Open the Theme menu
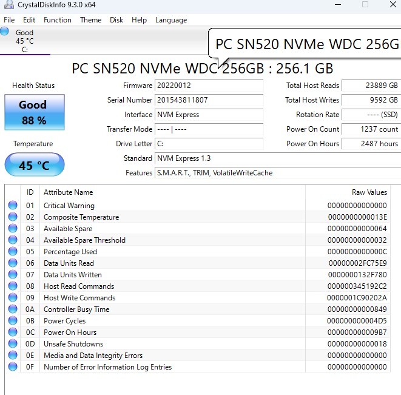Image resolution: width=401 pixels, height=395 pixels. pyautogui.click(x=90, y=20)
